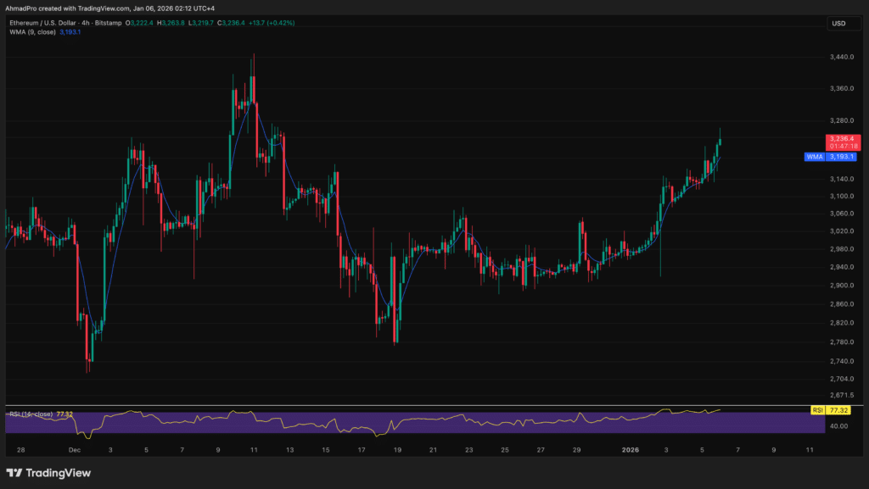Open the 4h timeframe selector in the legend

coord(86,23)
